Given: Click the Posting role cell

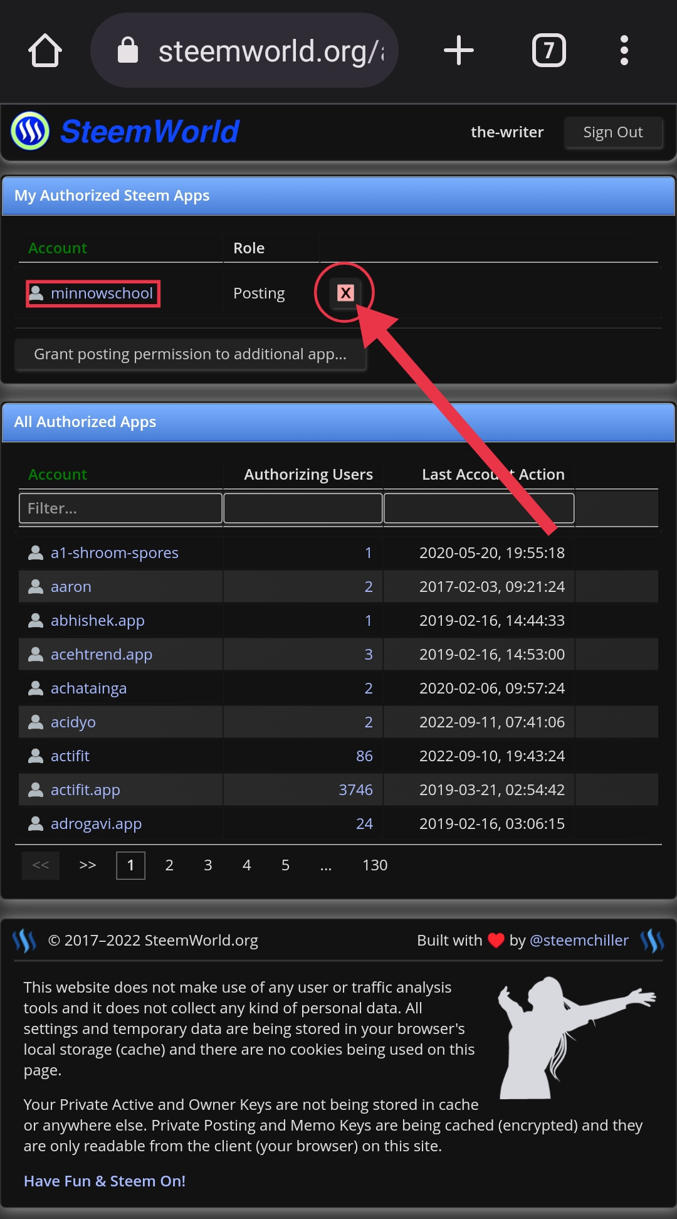Looking at the screenshot, I should coord(259,293).
